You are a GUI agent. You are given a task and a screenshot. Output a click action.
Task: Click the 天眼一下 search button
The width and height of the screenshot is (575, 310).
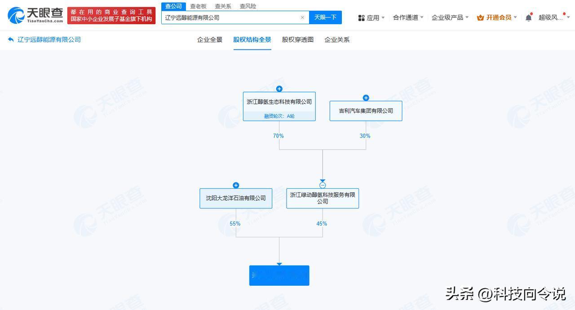tap(325, 18)
